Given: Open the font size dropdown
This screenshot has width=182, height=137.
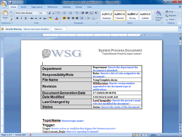Looking at the screenshot, I should coord(46,13).
